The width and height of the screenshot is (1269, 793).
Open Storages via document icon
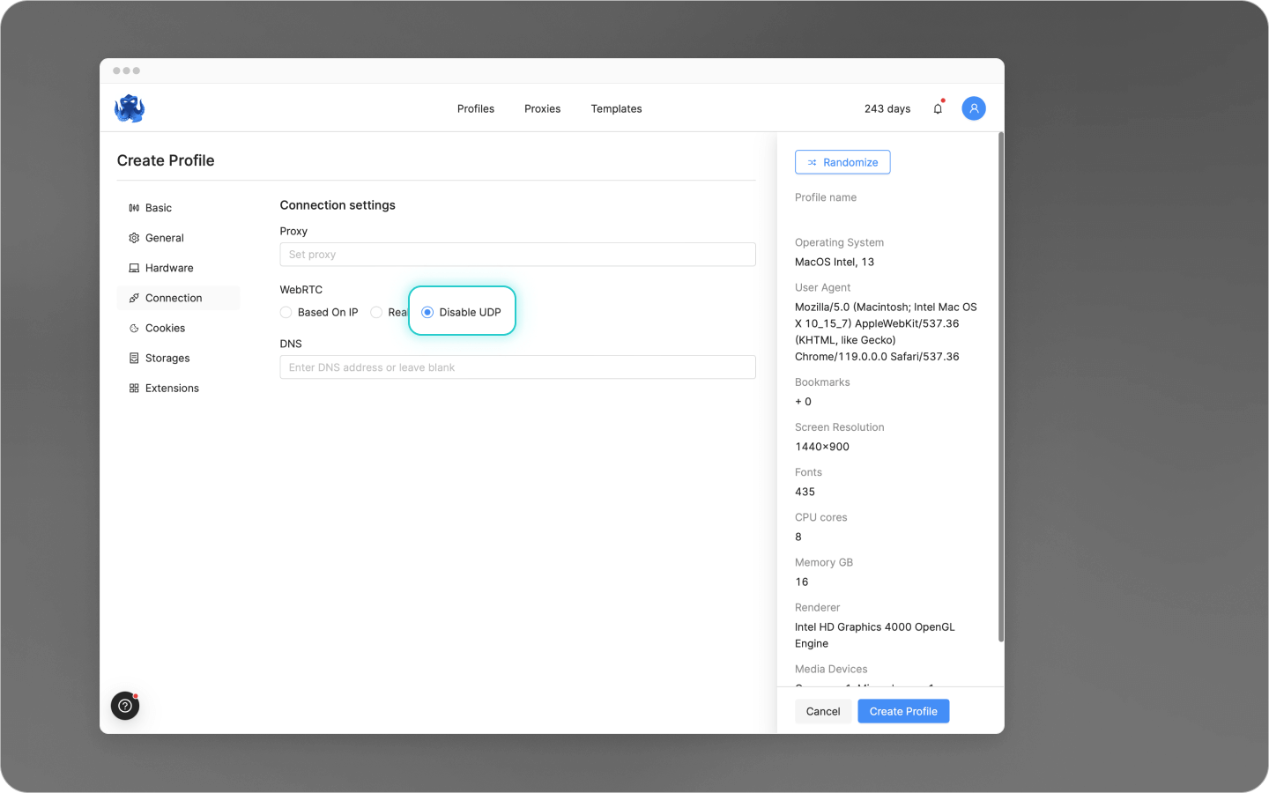pos(133,358)
